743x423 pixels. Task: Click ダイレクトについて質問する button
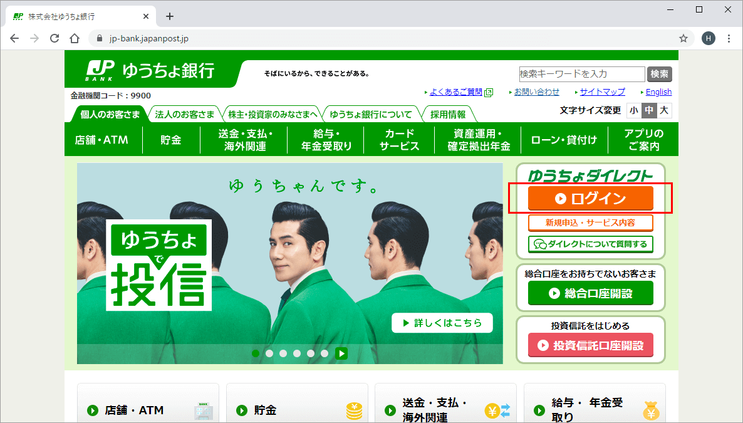(x=590, y=244)
